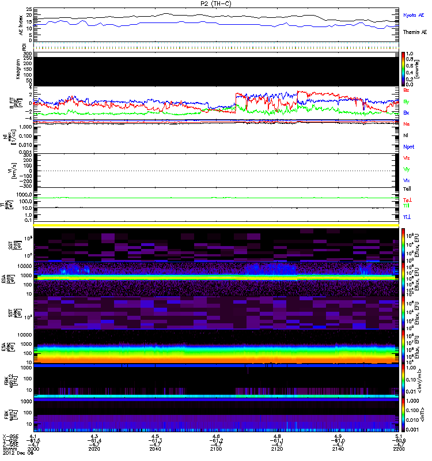Click the blue Vix velocity legend label
The width and height of the screenshot is (432, 461).
coord(406,180)
